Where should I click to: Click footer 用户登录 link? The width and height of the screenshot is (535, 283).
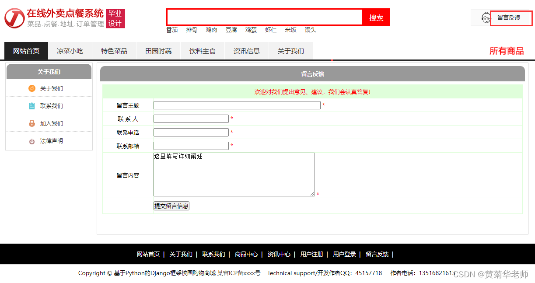point(344,254)
